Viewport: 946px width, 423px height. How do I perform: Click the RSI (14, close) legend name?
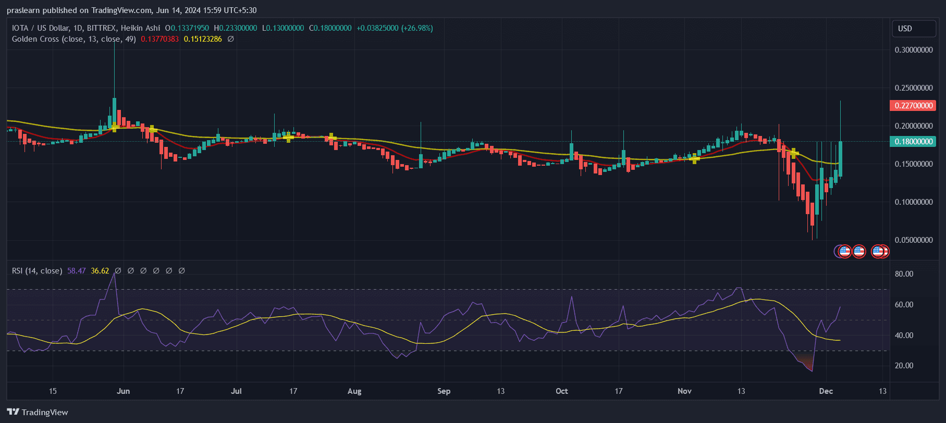(37, 271)
